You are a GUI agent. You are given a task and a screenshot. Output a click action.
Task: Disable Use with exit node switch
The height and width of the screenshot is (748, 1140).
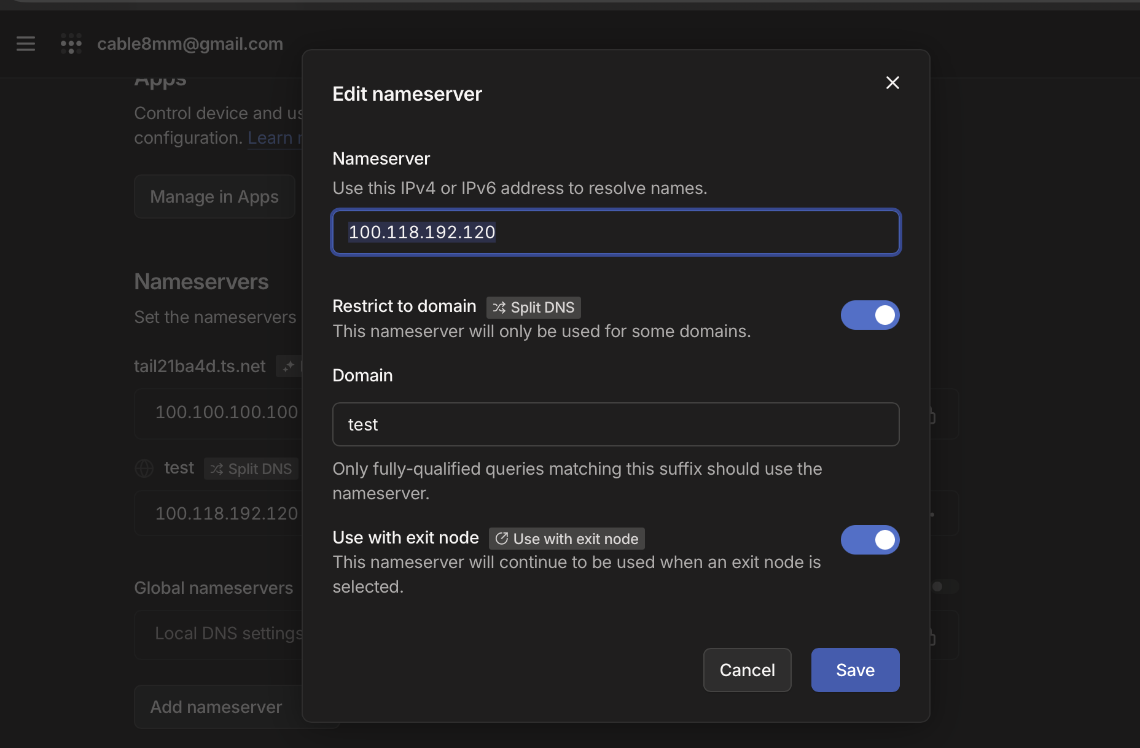coord(870,540)
